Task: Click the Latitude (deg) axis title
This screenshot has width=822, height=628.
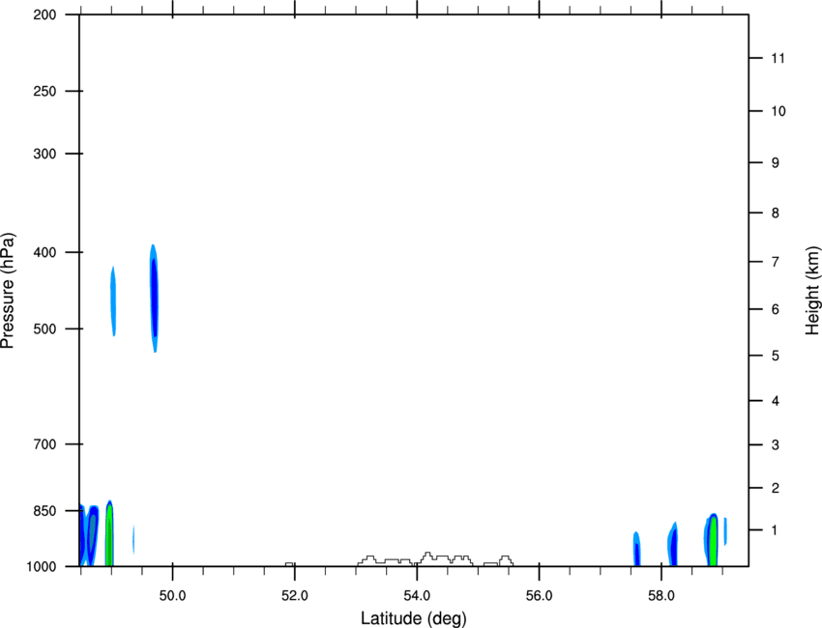Action: pyautogui.click(x=413, y=618)
